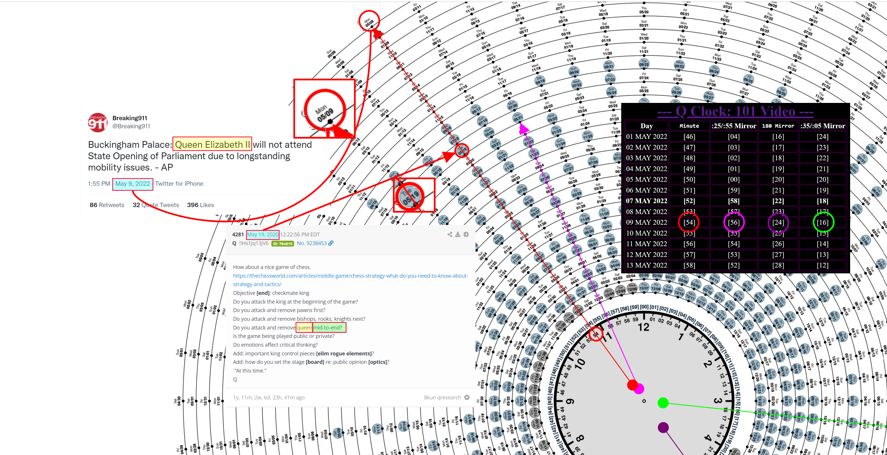This screenshot has width=887, height=455.
Task: Open the @Breaking911 handle link
Action: point(131,126)
